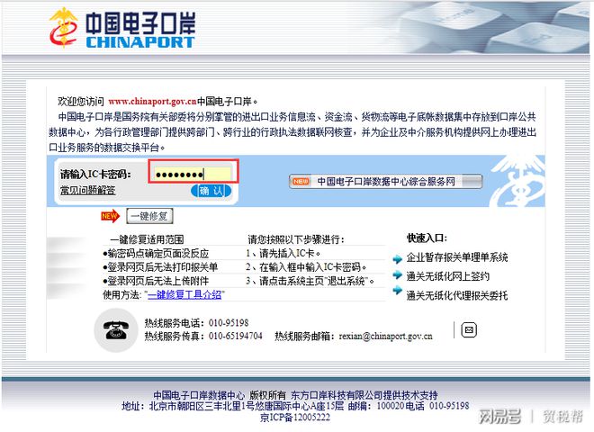
Task: Click text 登录网页后无法上传附件
Action: coord(156,281)
